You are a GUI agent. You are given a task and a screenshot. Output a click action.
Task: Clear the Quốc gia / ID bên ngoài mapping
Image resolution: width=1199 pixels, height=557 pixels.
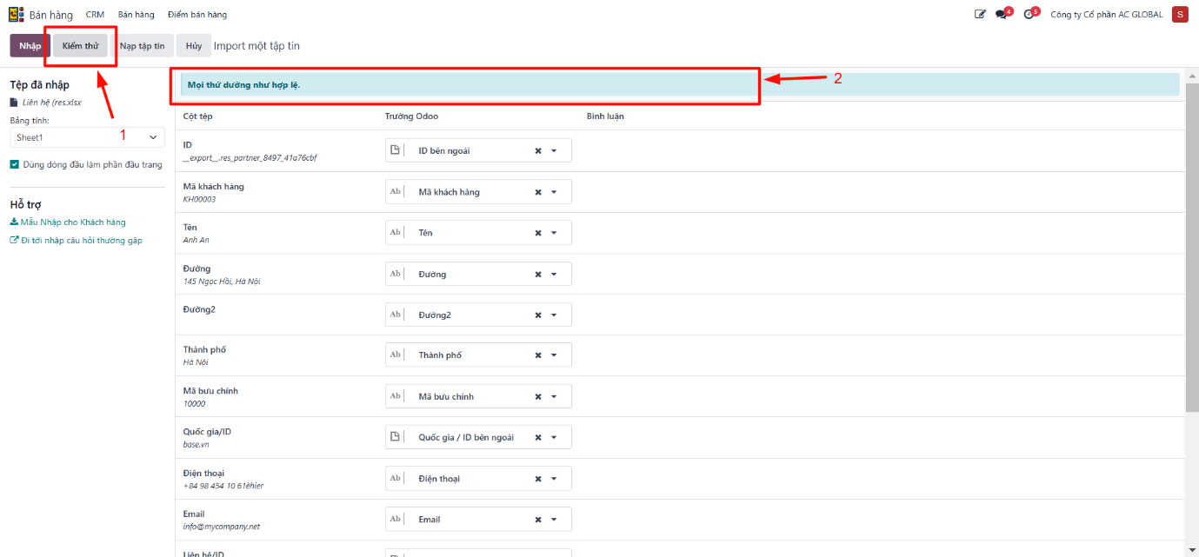(x=538, y=438)
